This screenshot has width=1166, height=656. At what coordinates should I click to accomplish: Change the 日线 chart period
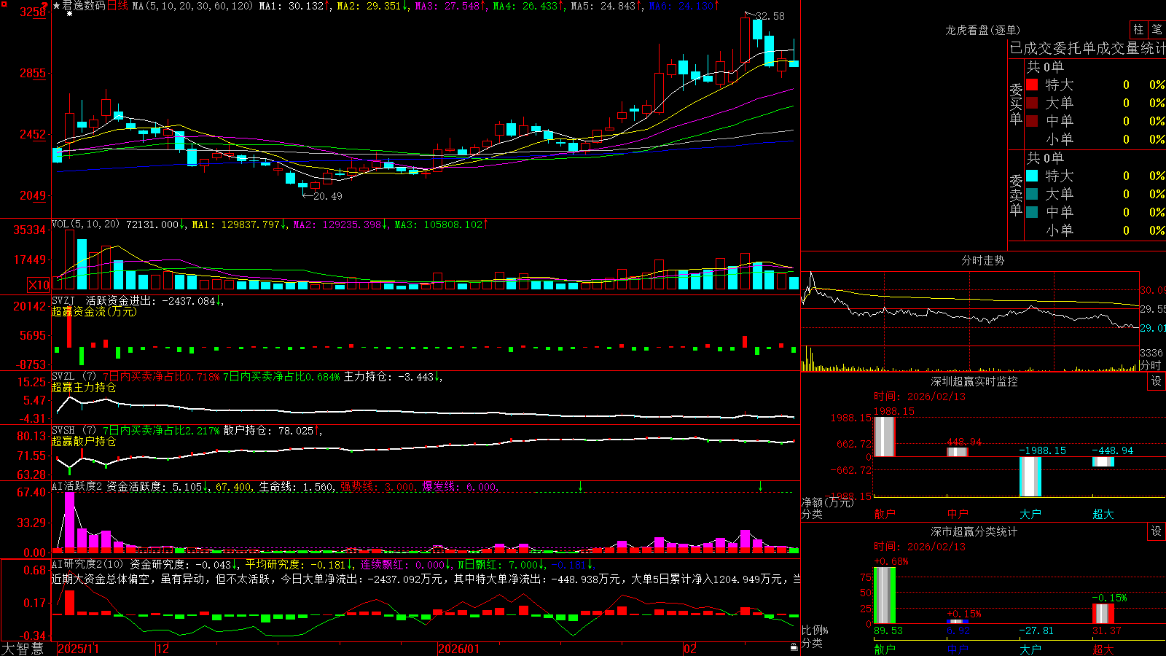117,6
